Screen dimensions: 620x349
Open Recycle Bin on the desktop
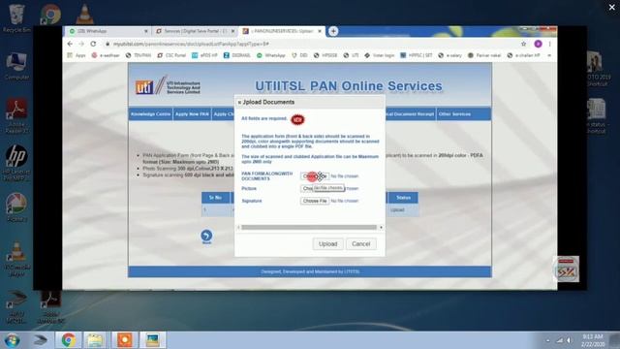pyautogui.click(x=15, y=17)
